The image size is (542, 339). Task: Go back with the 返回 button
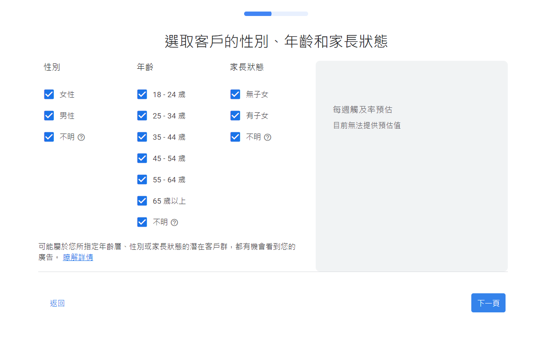(57, 304)
